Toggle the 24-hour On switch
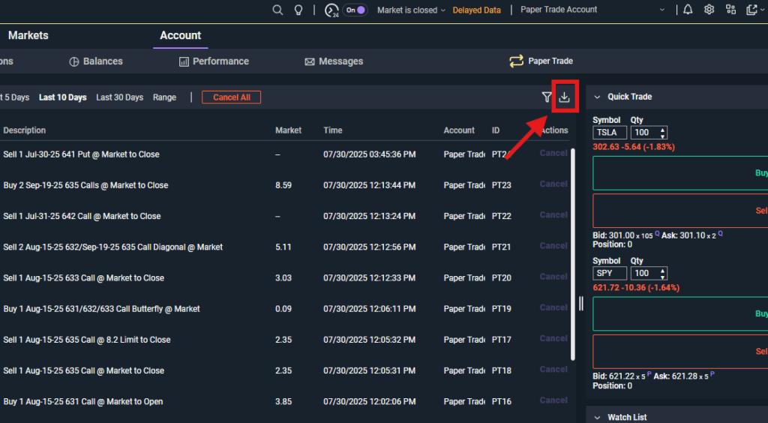The height and width of the screenshot is (423, 768). coord(355,10)
